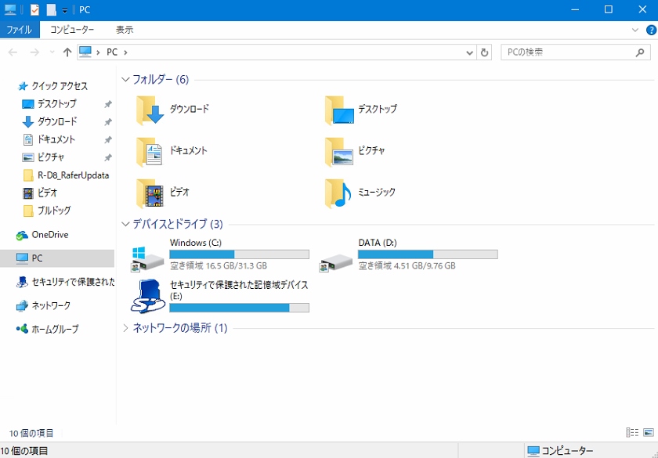Click the OneDrive cloud icon in sidebar

(x=22, y=236)
